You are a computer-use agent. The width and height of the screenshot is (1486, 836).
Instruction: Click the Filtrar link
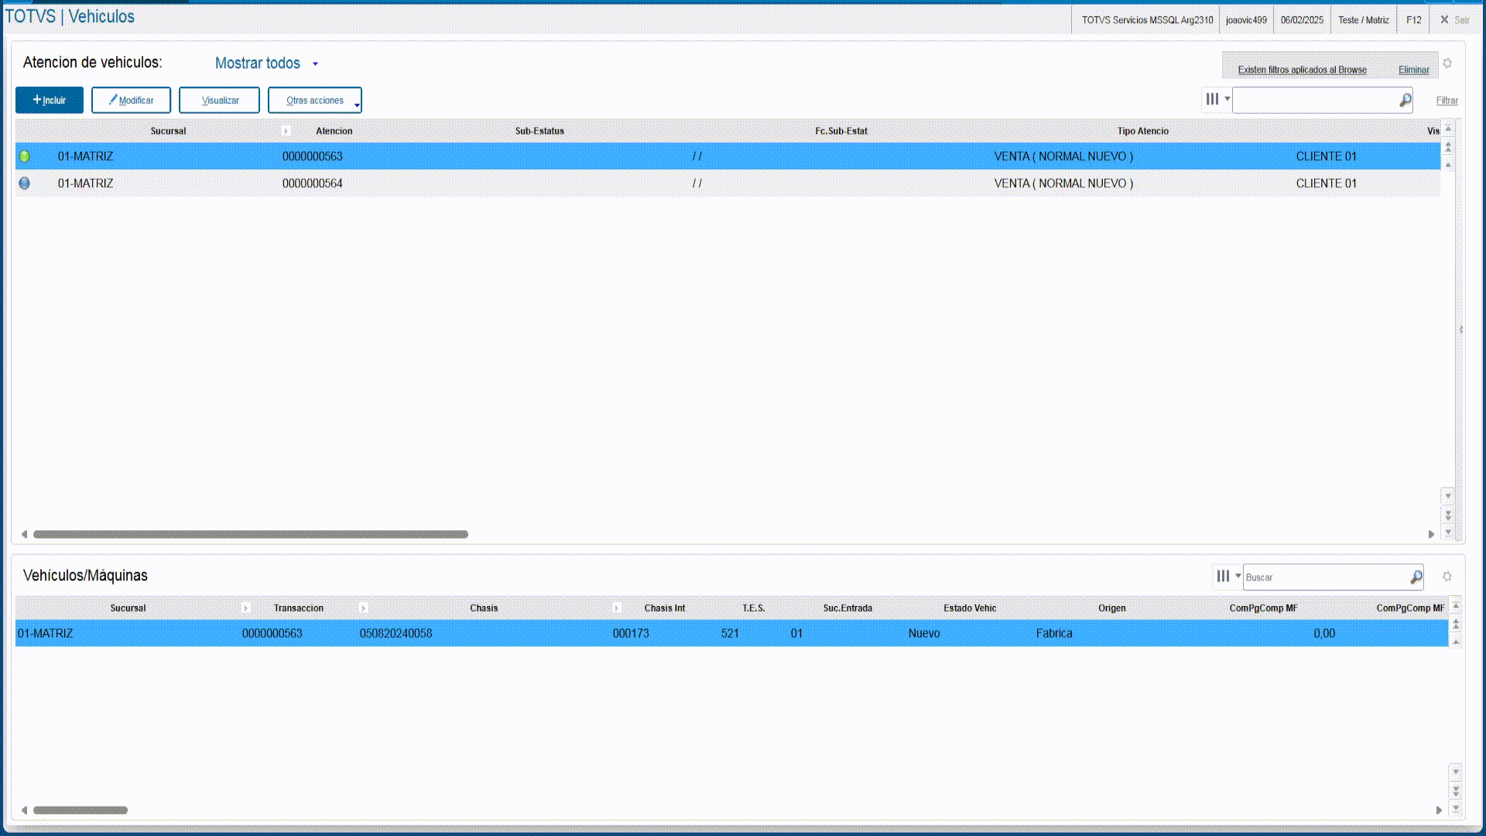(x=1447, y=101)
